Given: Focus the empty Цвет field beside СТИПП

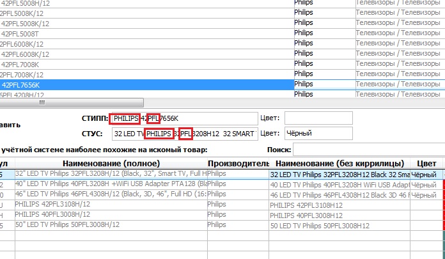Looking at the screenshot, I should click(x=318, y=118).
